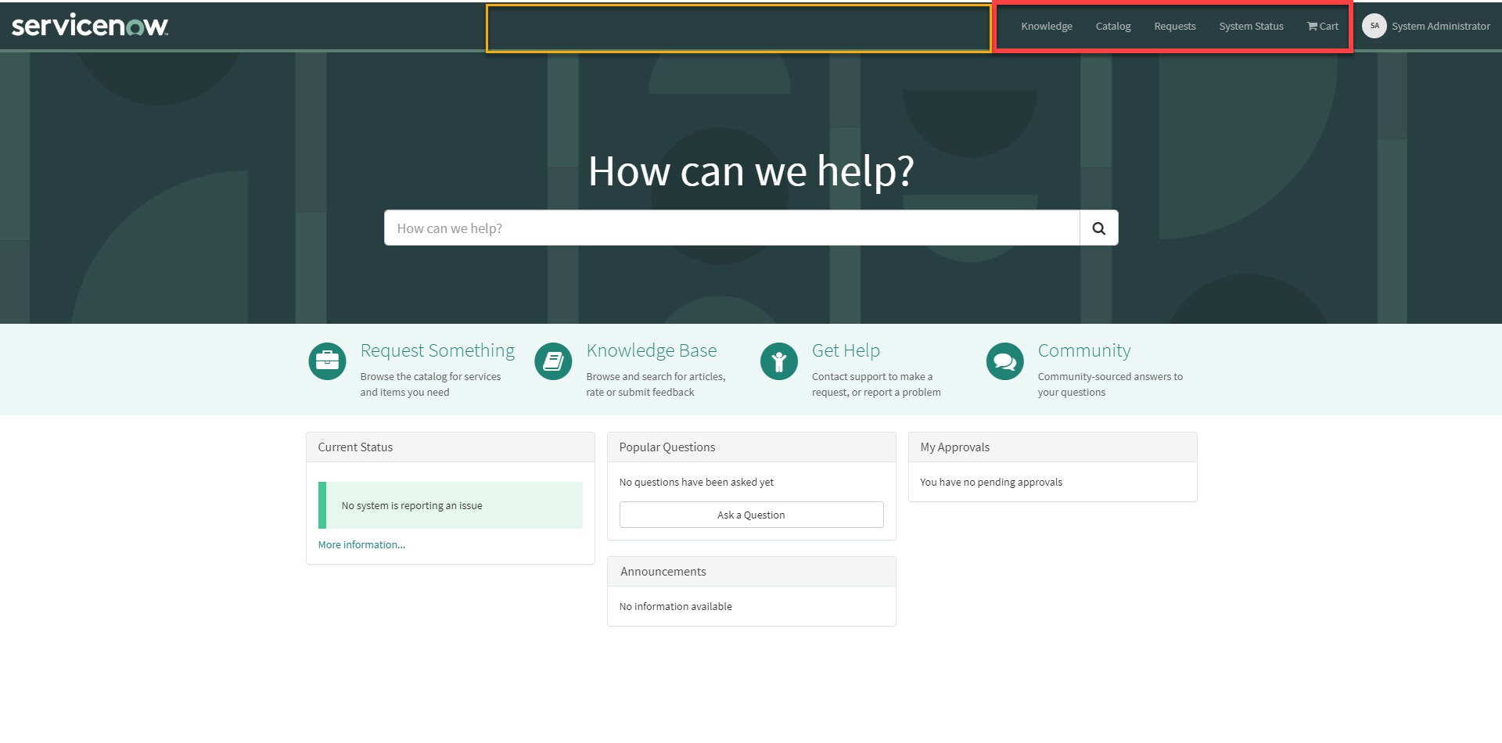1502x743 pixels.
Task: Focus the 'How can we help?' search field
Action: coord(732,228)
